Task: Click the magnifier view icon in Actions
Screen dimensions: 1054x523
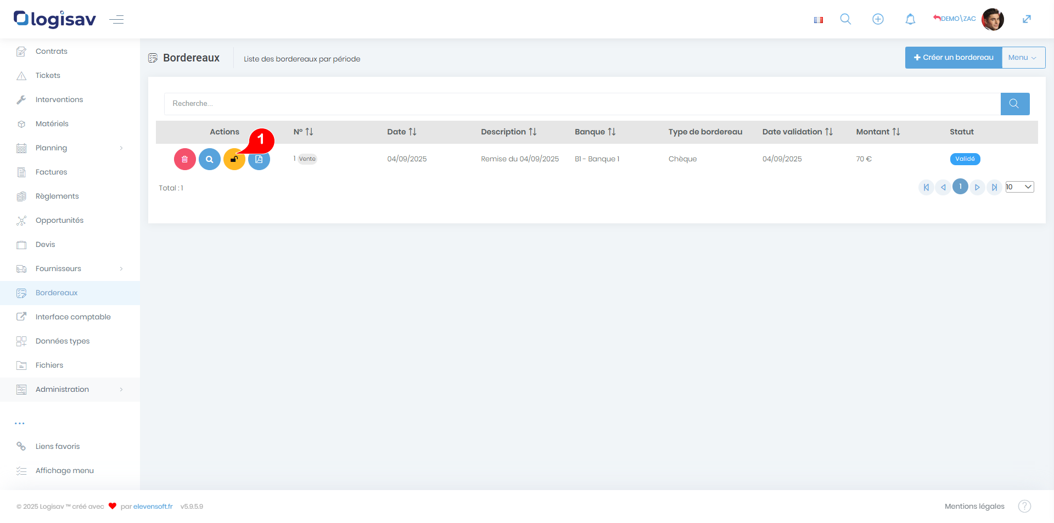Action: point(209,159)
